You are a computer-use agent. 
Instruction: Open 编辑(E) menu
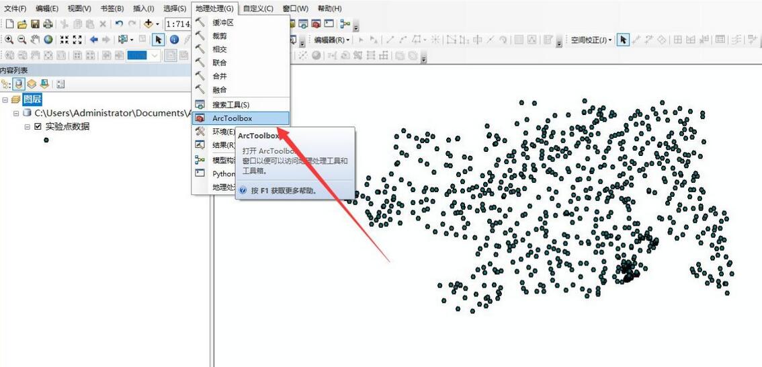coord(47,8)
